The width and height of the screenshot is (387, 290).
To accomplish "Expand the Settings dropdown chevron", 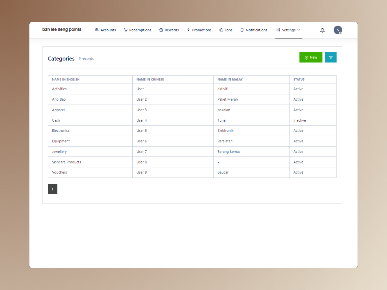I will pos(299,30).
